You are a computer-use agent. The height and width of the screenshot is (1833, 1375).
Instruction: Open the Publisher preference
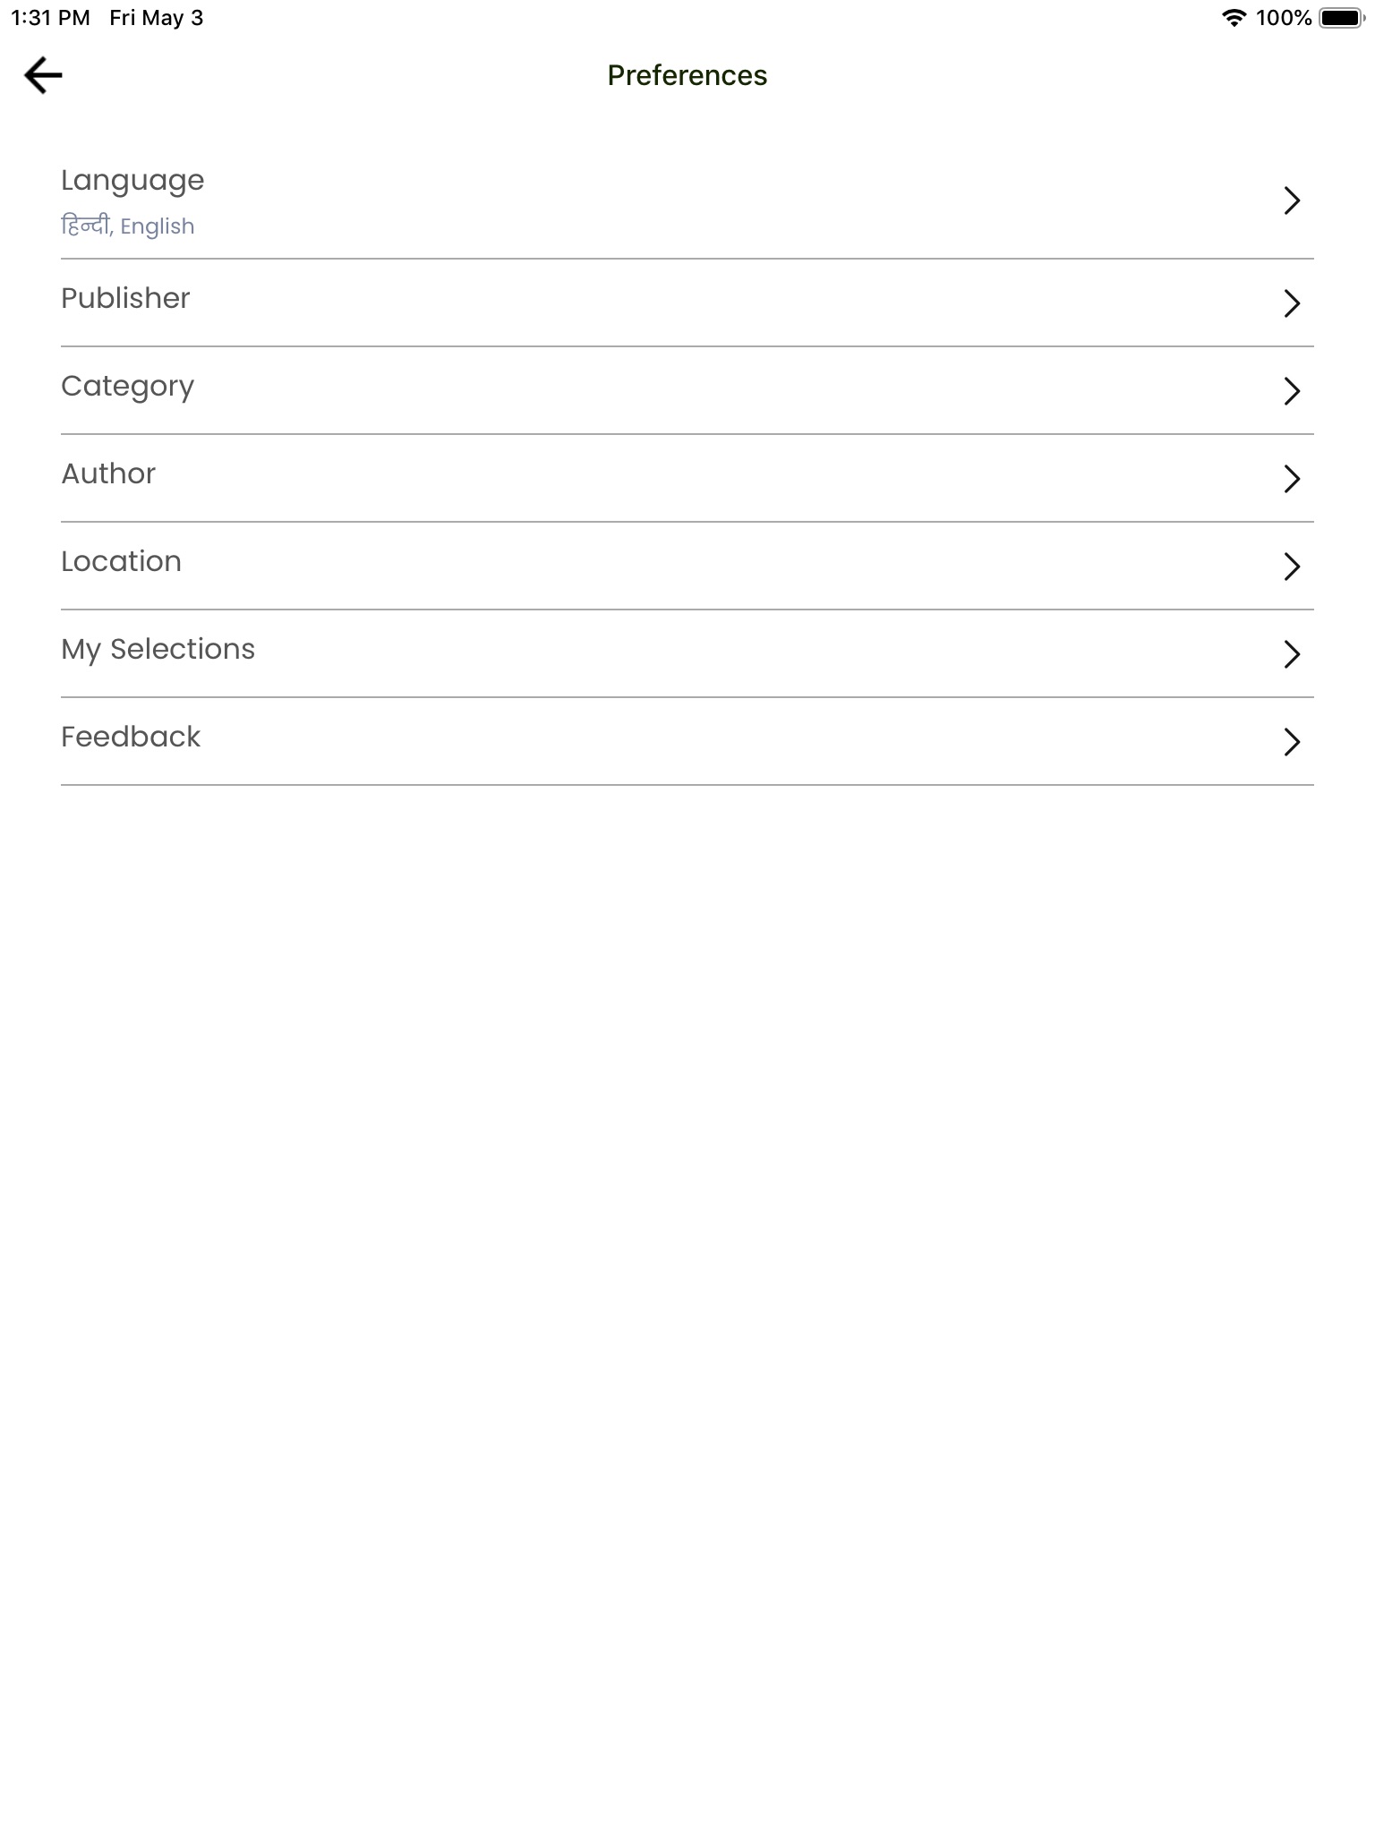(x=125, y=298)
